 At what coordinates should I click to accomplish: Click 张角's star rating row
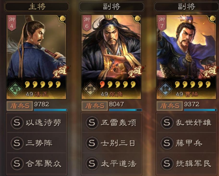[118, 84]
